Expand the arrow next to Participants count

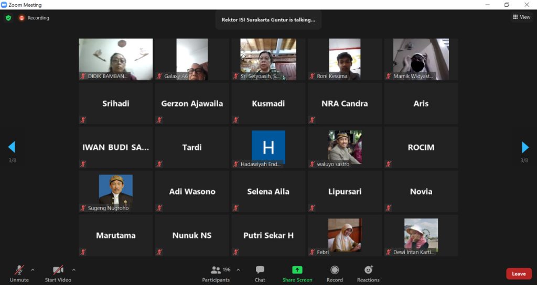click(238, 270)
